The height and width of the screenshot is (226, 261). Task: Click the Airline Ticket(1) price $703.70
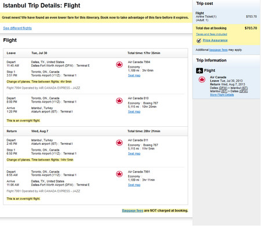pyautogui.click(x=251, y=17)
